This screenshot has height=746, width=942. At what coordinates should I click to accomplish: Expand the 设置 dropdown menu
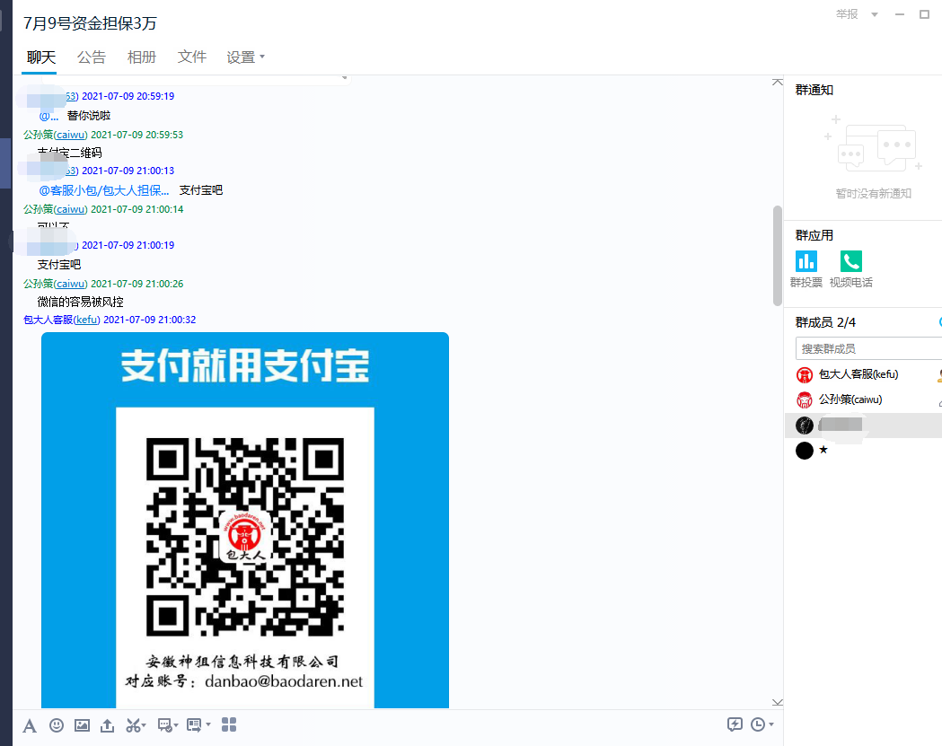(246, 57)
